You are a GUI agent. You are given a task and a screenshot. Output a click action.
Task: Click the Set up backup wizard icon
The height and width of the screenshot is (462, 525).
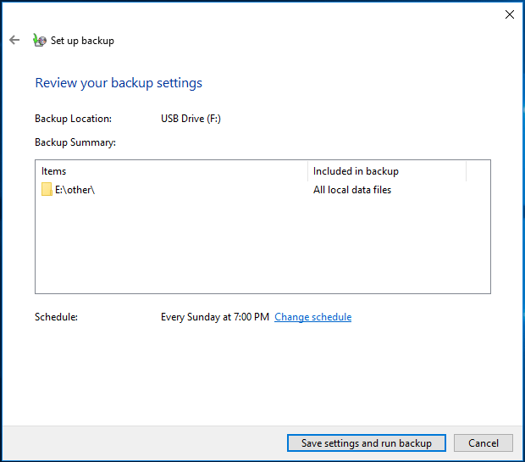(x=40, y=40)
